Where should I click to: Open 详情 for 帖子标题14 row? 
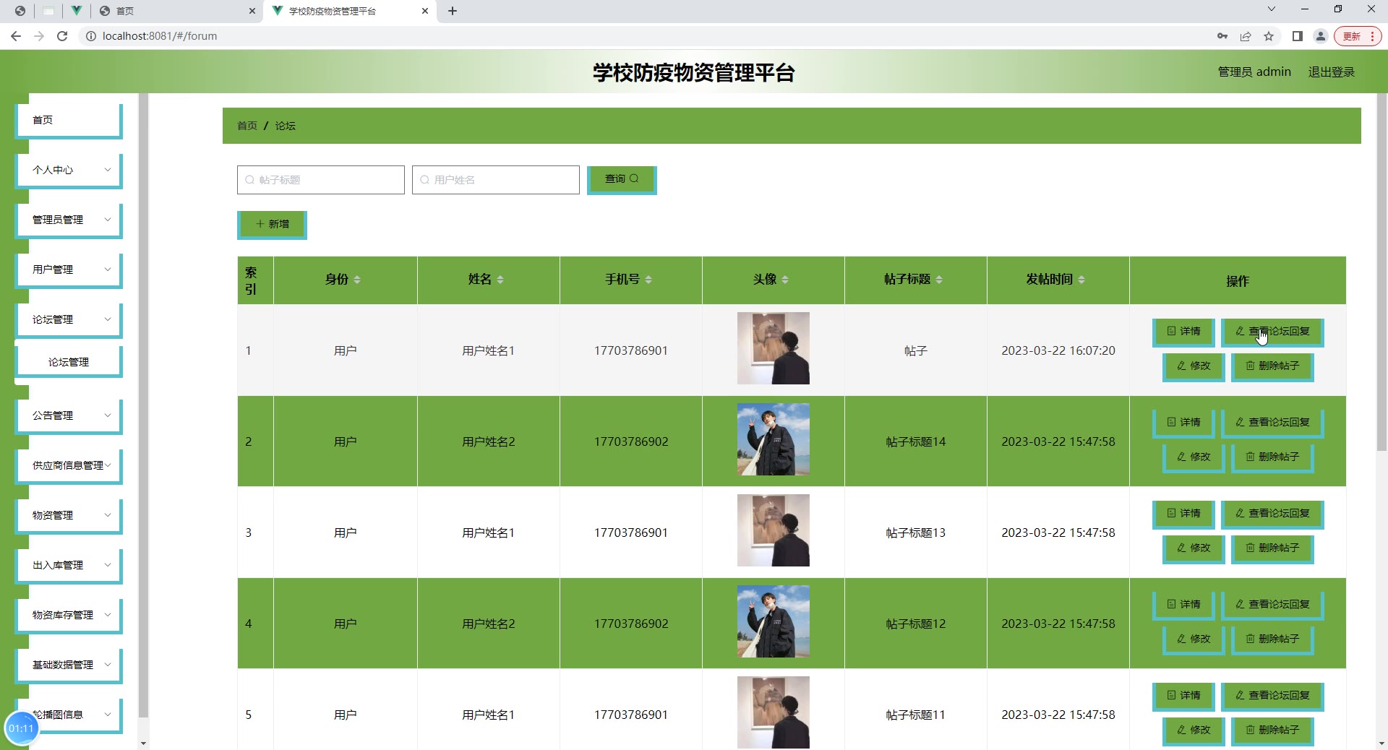tap(1183, 423)
